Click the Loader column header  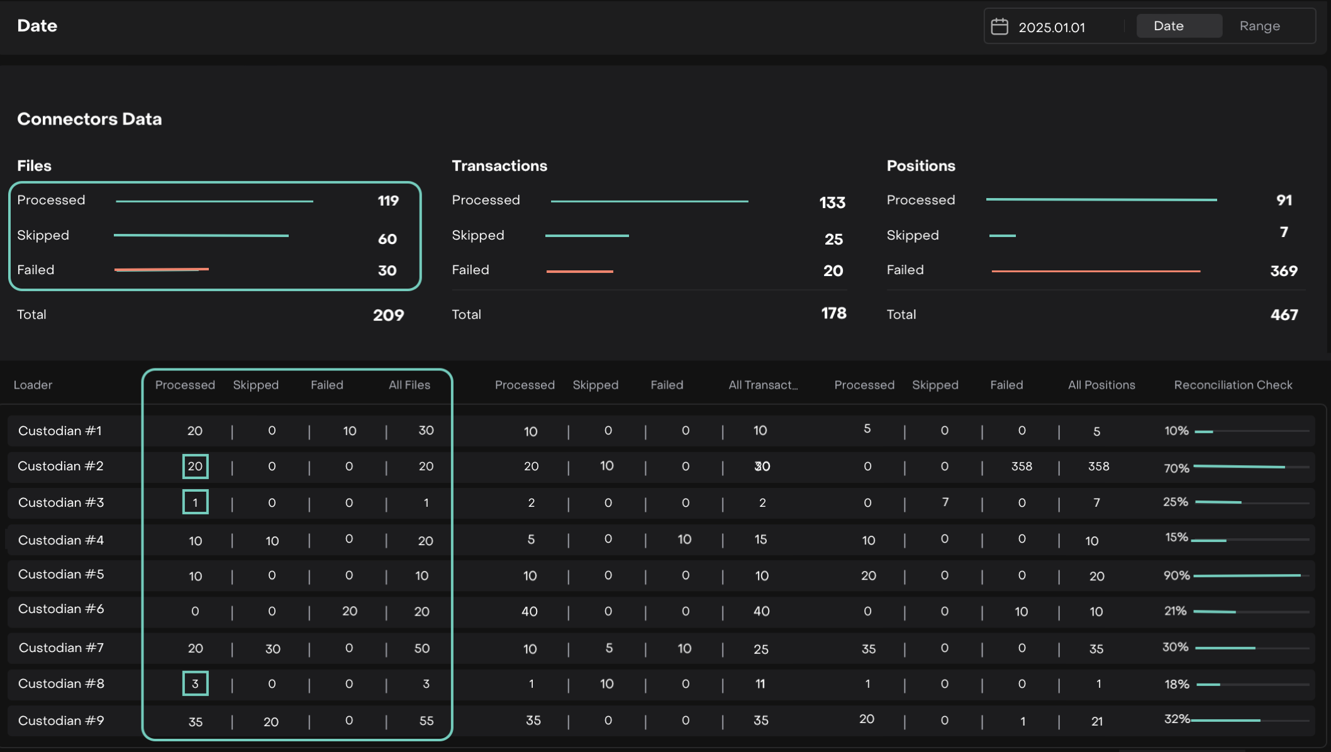(x=33, y=385)
